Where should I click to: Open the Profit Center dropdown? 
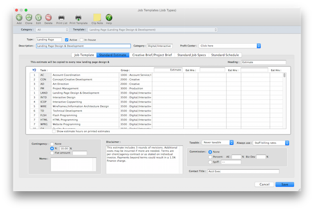click(230, 46)
